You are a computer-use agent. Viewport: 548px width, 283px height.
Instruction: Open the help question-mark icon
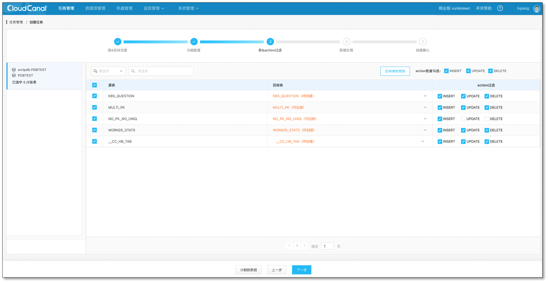pyautogui.click(x=500, y=8)
